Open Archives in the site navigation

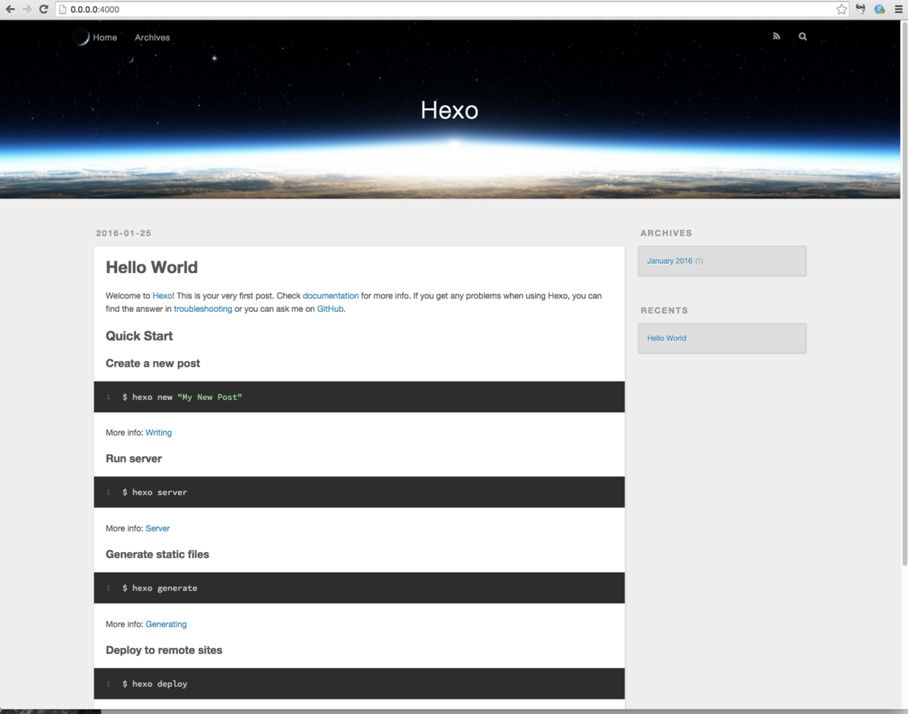coord(152,37)
